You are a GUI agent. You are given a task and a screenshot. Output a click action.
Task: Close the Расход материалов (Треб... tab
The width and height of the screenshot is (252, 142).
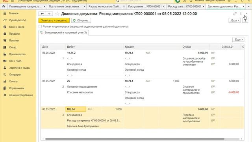[124, 6]
